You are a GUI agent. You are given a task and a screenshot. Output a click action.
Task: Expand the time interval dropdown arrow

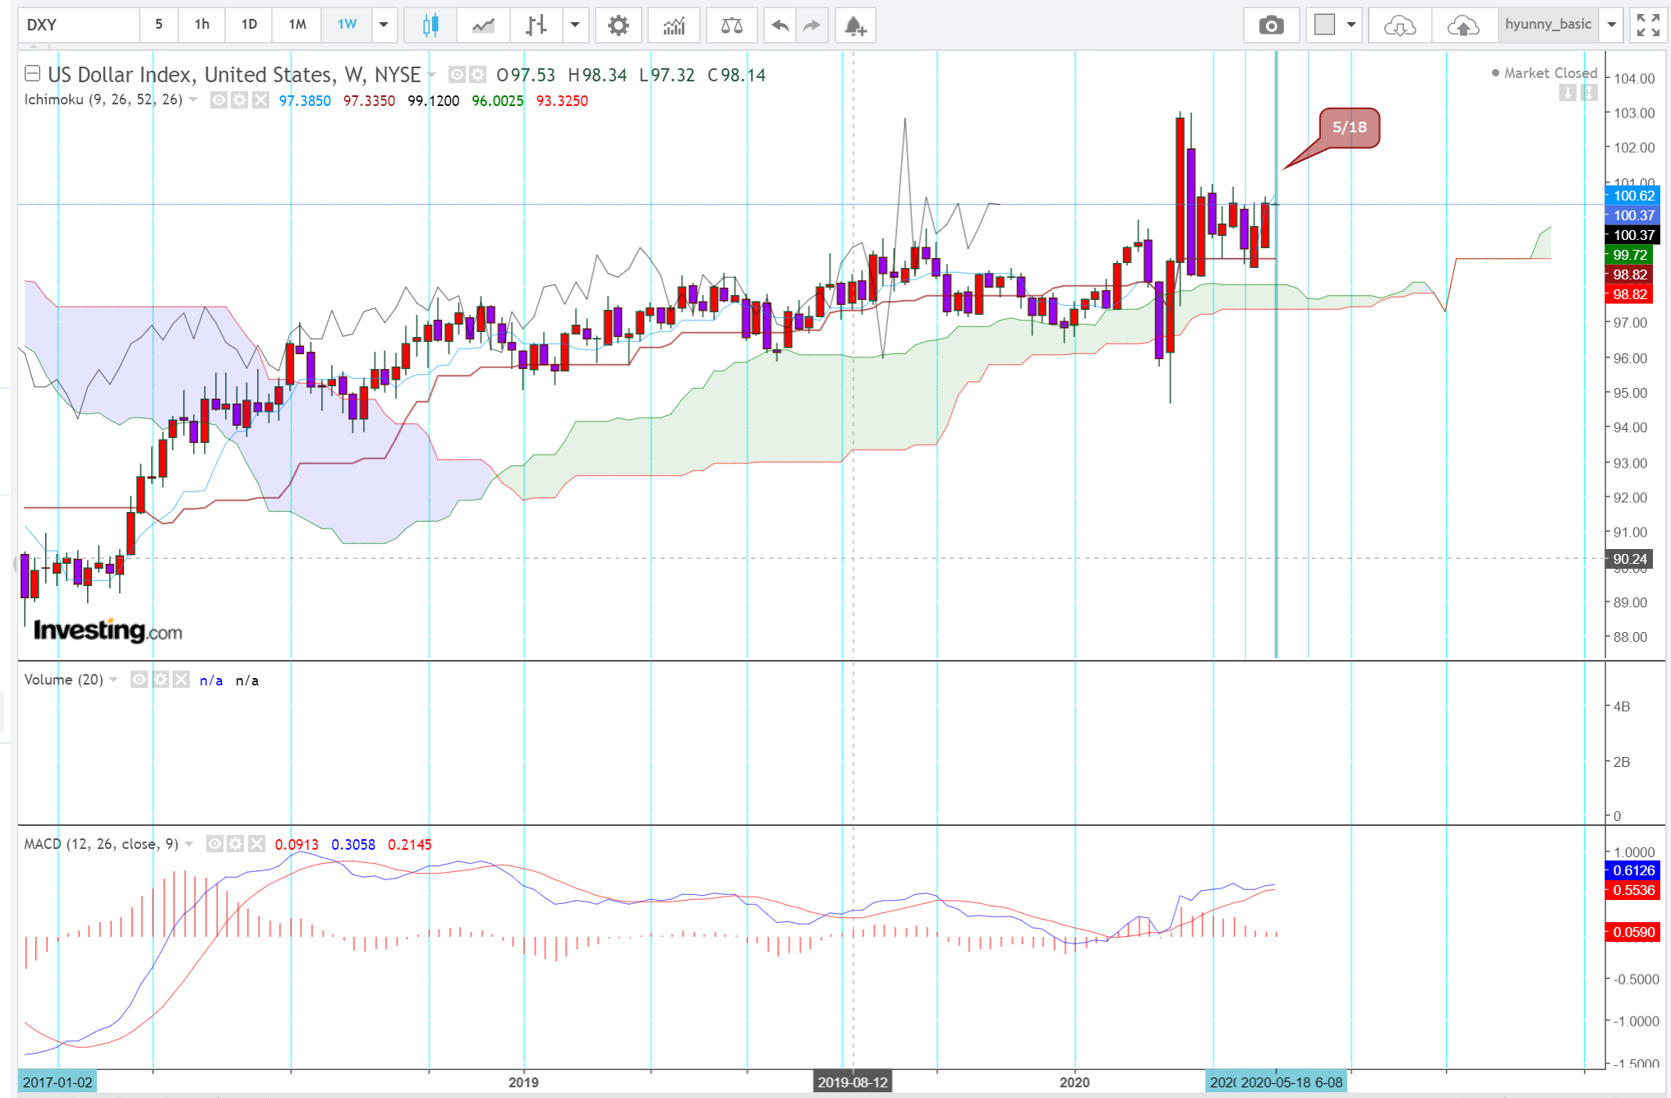point(384,25)
